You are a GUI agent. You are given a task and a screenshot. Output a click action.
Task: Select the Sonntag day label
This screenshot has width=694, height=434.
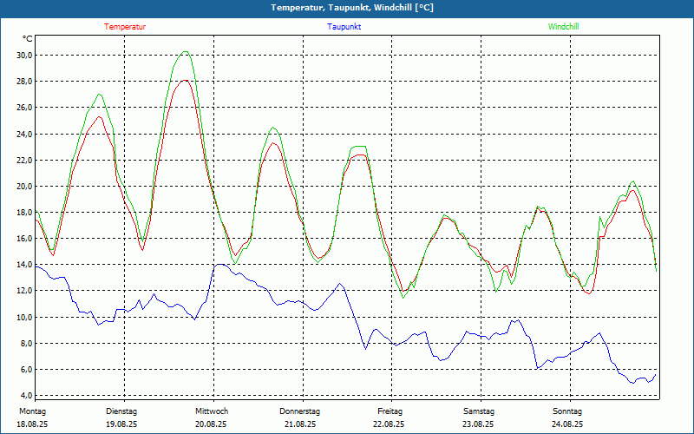[x=567, y=411]
